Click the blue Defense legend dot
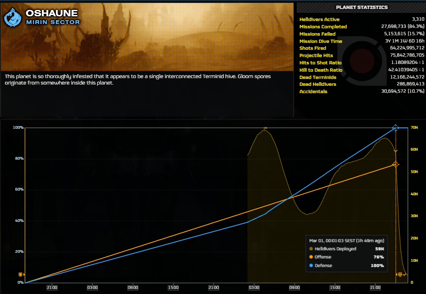Screen dimensions: 426x294 point(311,266)
